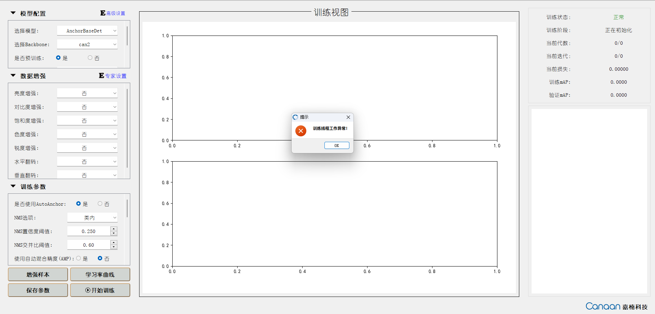Expand the 亮度增强 dropdown
This screenshot has height=314, width=655.
click(87, 93)
